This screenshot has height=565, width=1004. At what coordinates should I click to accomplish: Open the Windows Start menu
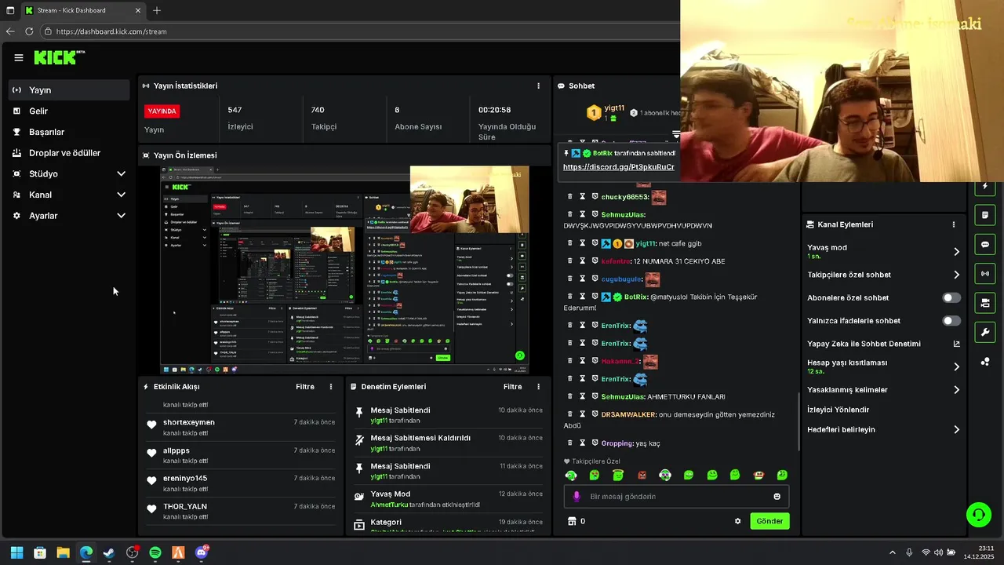pyautogui.click(x=16, y=552)
